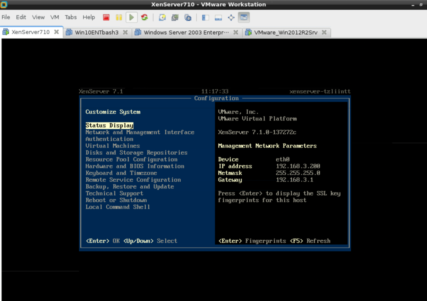Open the Tabs menu
Viewport: 427px width, 301px height.
(x=70, y=17)
